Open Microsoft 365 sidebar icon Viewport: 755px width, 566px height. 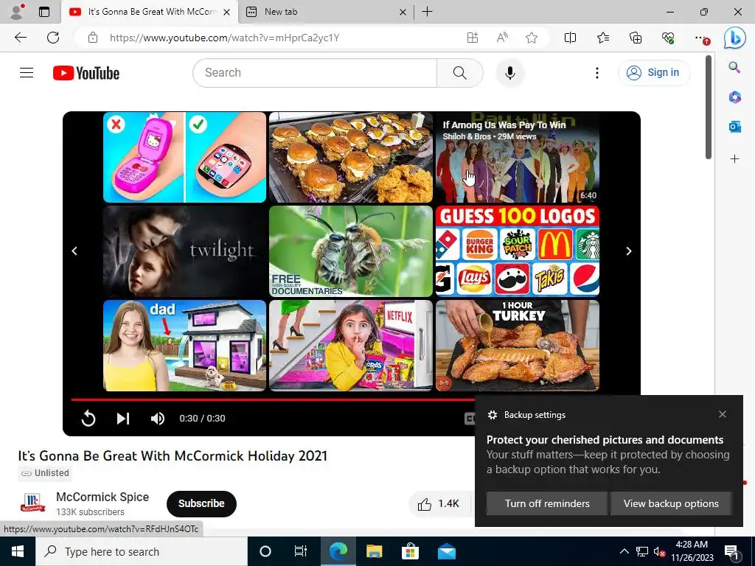(734, 97)
